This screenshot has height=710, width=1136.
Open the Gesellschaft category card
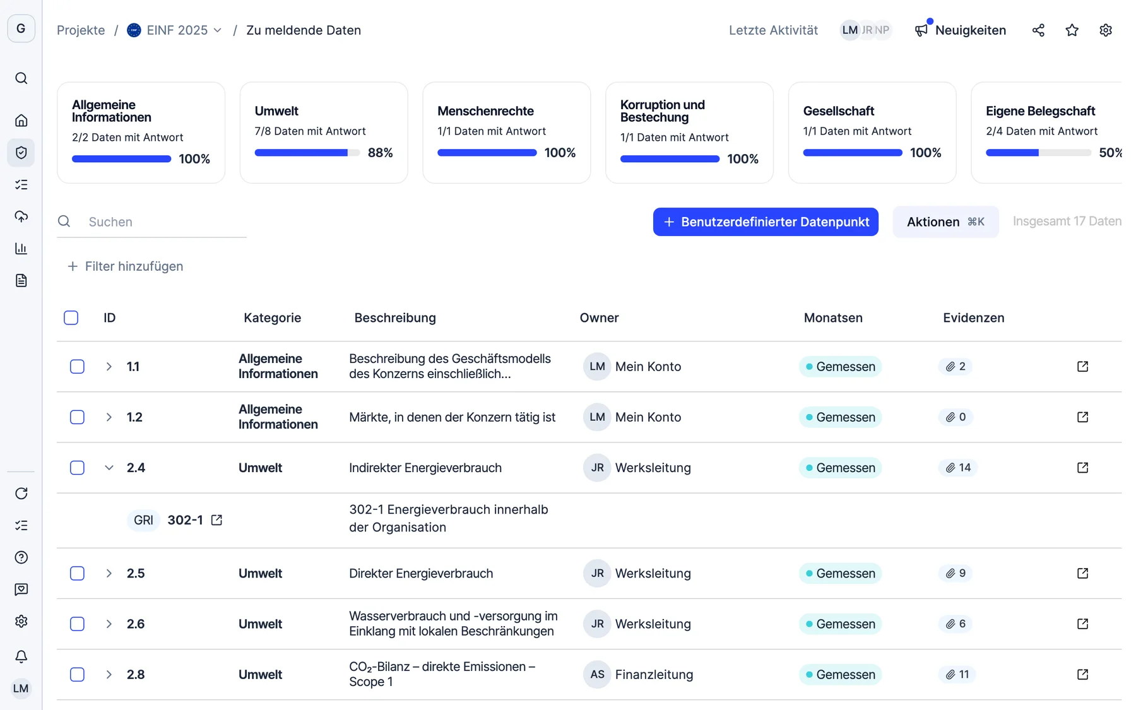872,133
